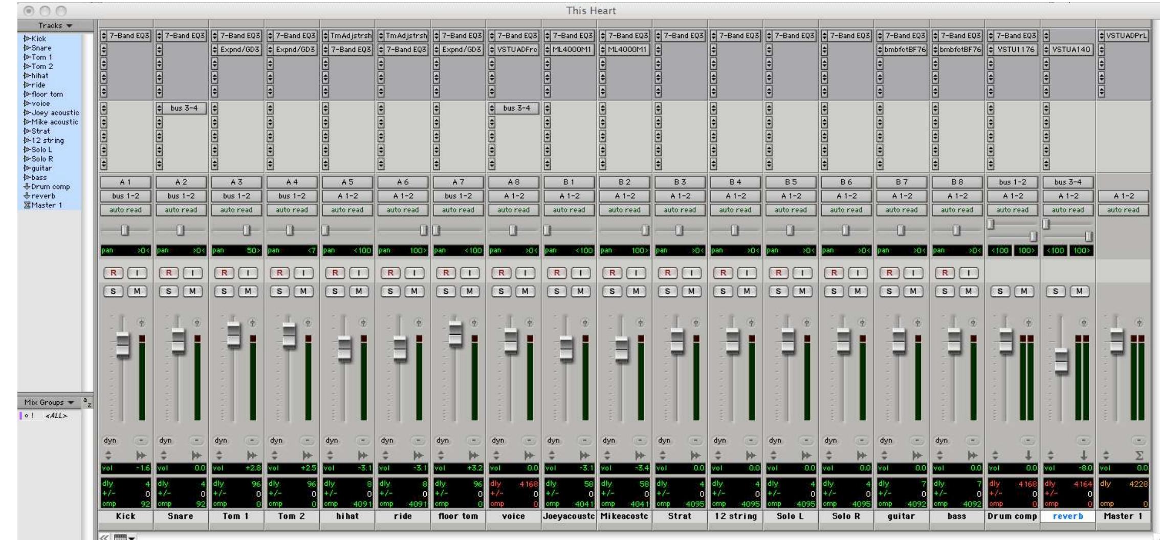Open the Drum comp VSTU1176 insert

(1016, 50)
